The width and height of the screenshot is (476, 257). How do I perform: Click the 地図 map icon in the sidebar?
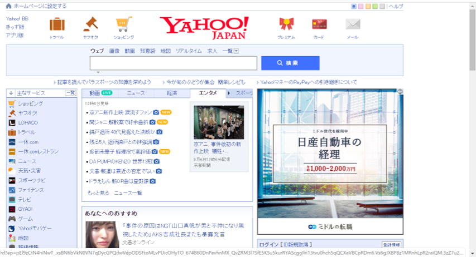point(12,238)
